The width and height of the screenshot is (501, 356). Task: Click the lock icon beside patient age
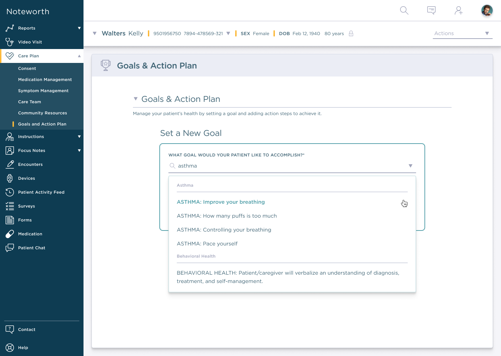click(x=351, y=33)
